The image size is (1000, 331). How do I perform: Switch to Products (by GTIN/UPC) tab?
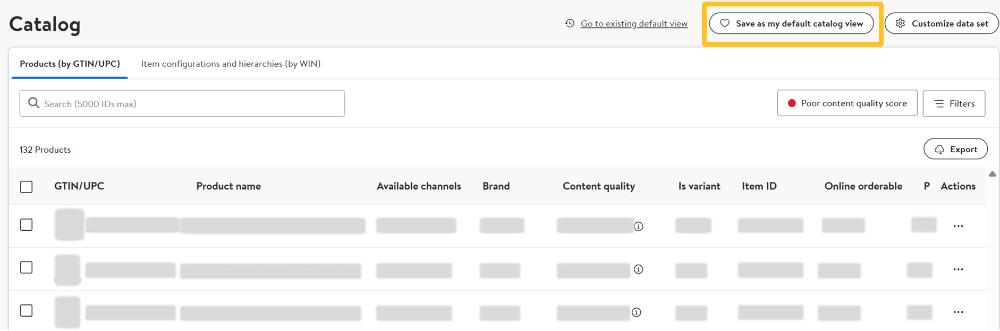pyautogui.click(x=70, y=64)
